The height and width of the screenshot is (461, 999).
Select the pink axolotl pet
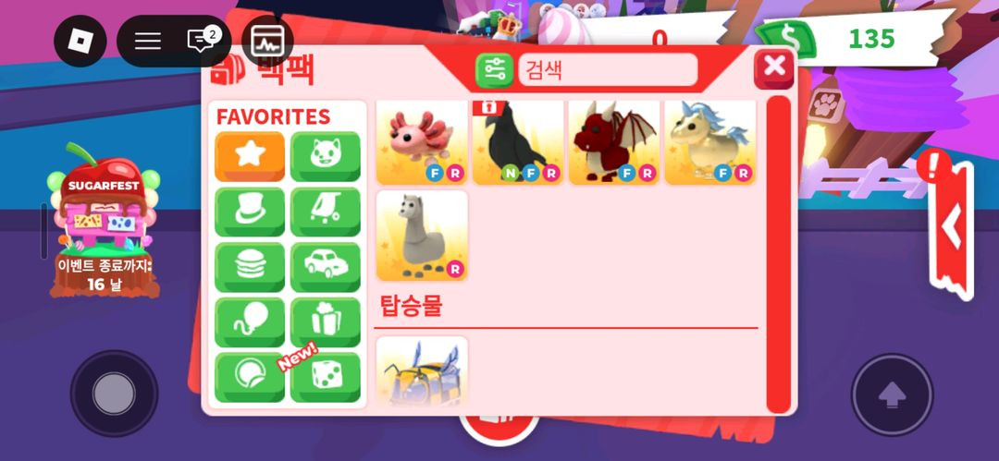pos(422,142)
